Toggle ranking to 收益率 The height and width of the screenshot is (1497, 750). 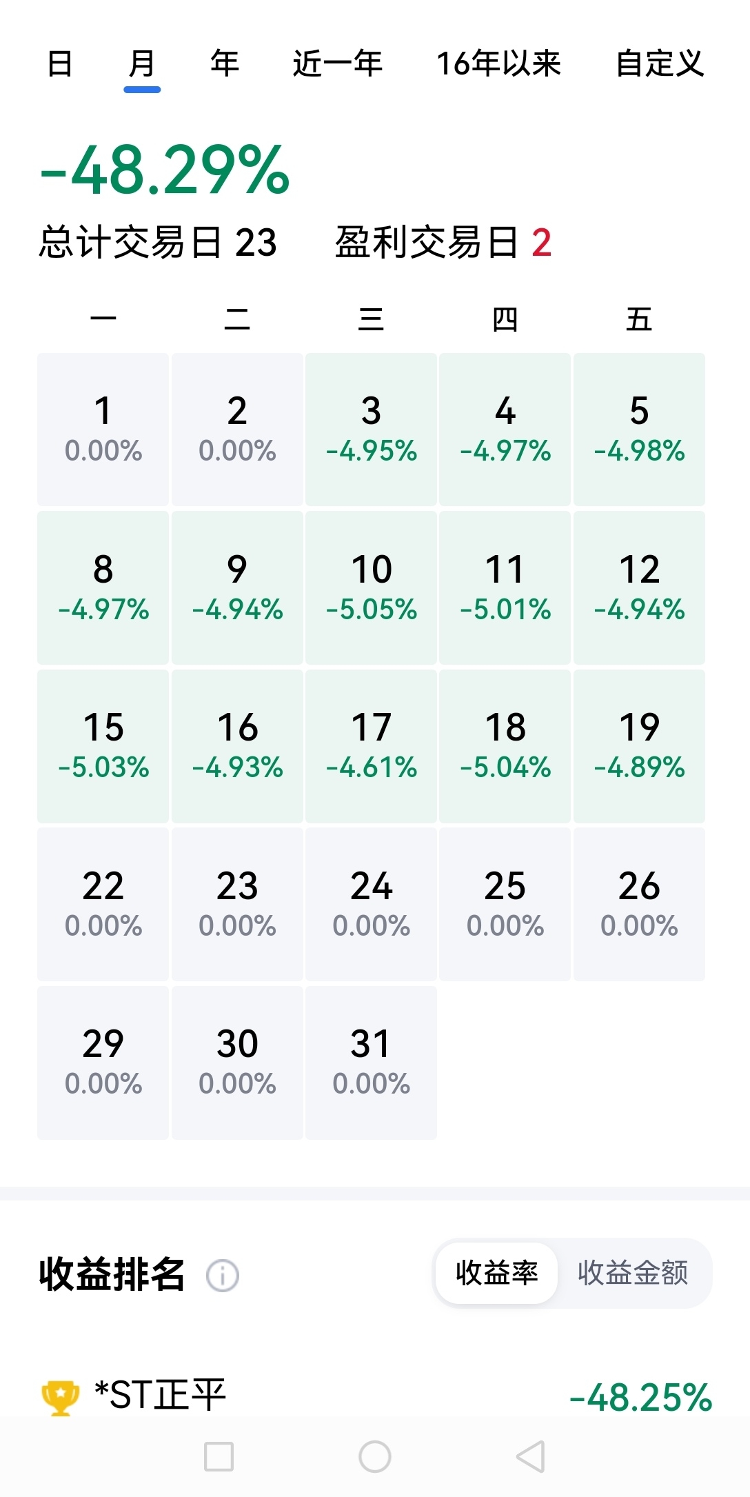496,1273
